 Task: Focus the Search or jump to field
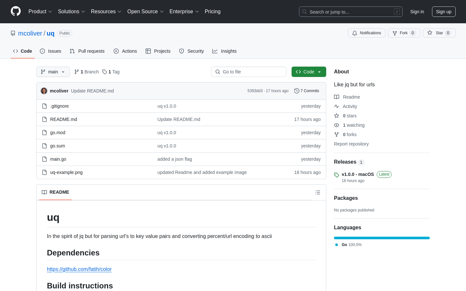351,12
